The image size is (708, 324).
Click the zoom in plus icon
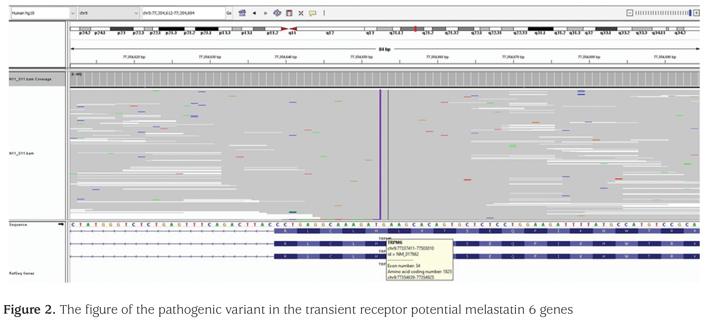[x=696, y=13]
